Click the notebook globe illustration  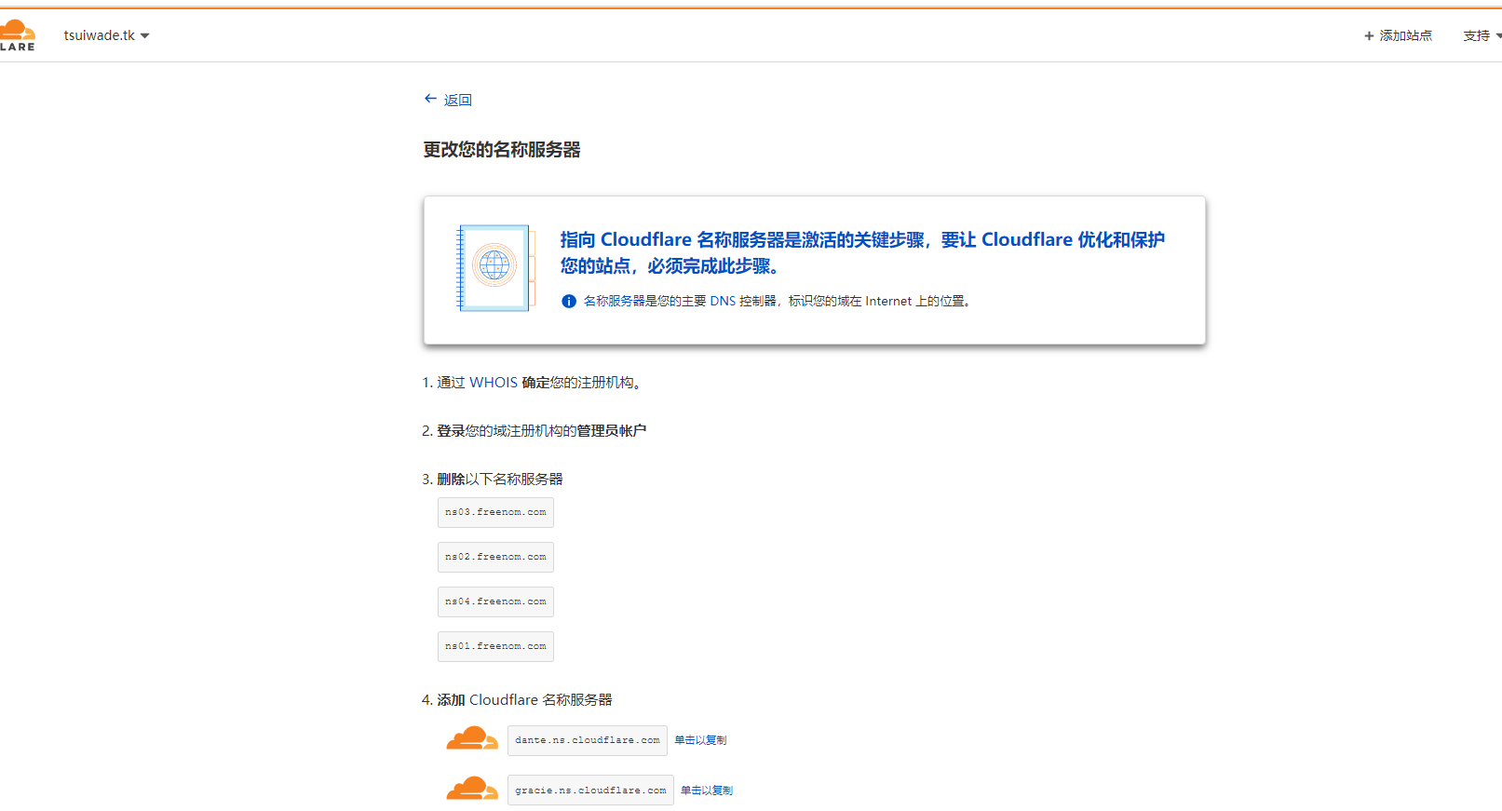[x=496, y=268]
